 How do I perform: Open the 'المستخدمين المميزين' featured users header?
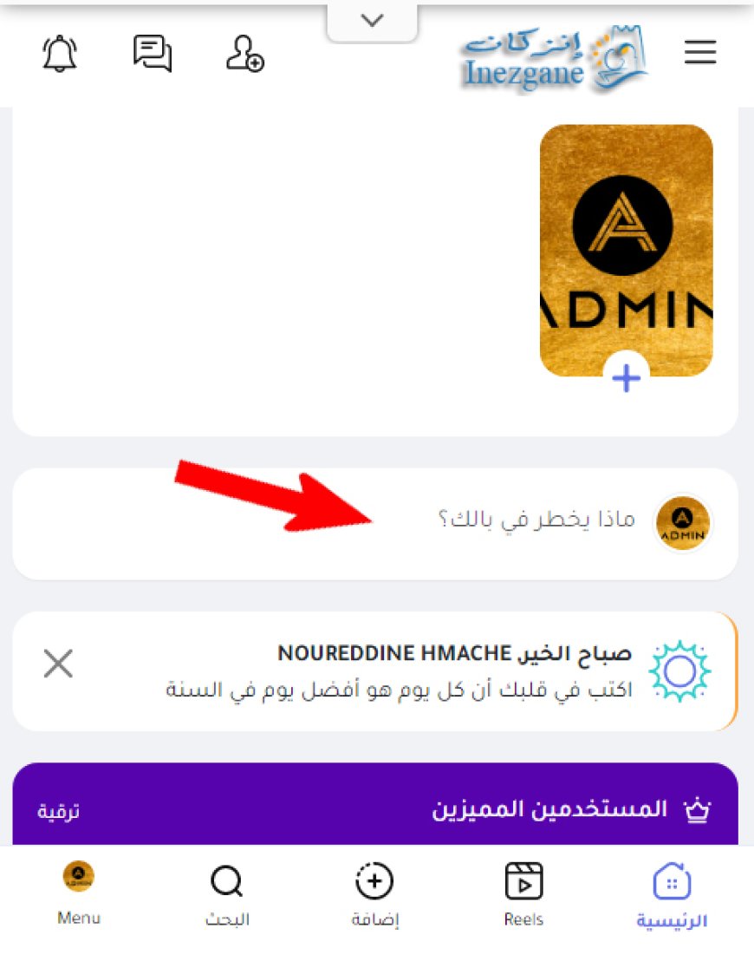[549, 808]
